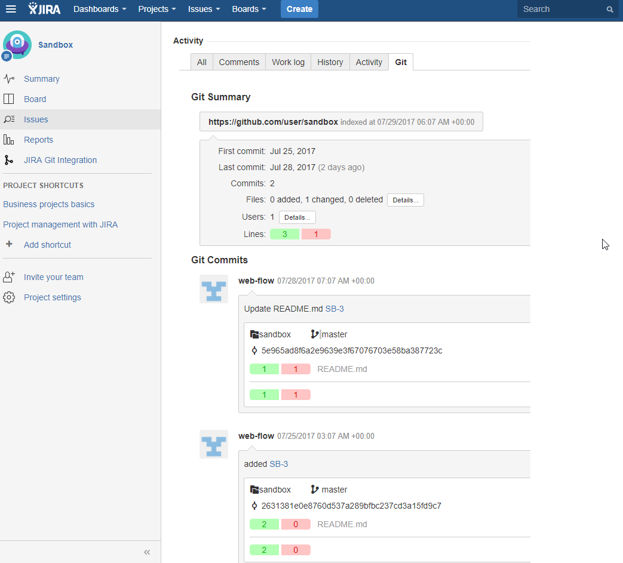623x563 pixels.
Task: Open SB-3 link in Update README.md commit
Action: (x=334, y=309)
